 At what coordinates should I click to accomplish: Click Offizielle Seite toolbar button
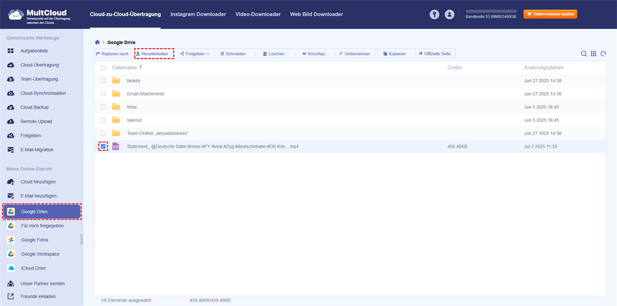coord(435,53)
